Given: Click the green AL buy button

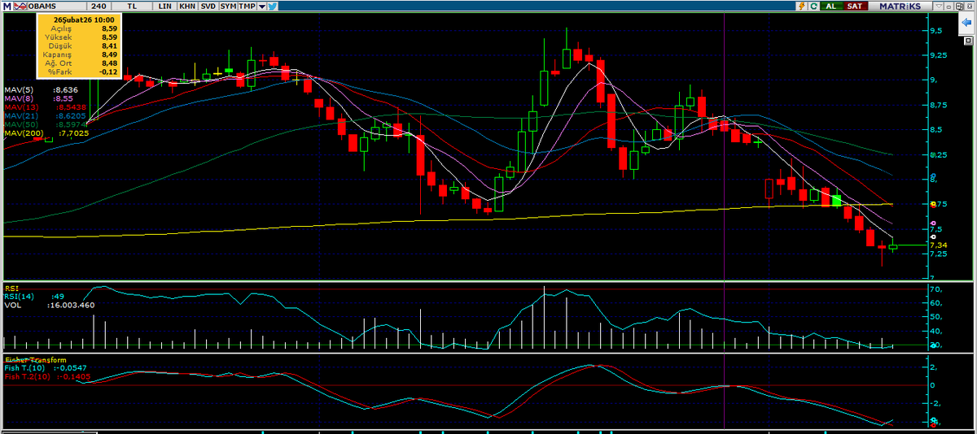Looking at the screenshot, I should click(831, 6).
